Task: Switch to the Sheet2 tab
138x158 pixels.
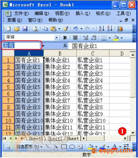Action: click(x=55, y=138)
